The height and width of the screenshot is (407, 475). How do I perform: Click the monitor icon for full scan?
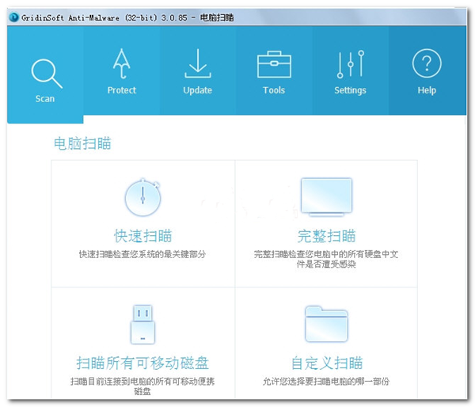(x=326, y=197)
